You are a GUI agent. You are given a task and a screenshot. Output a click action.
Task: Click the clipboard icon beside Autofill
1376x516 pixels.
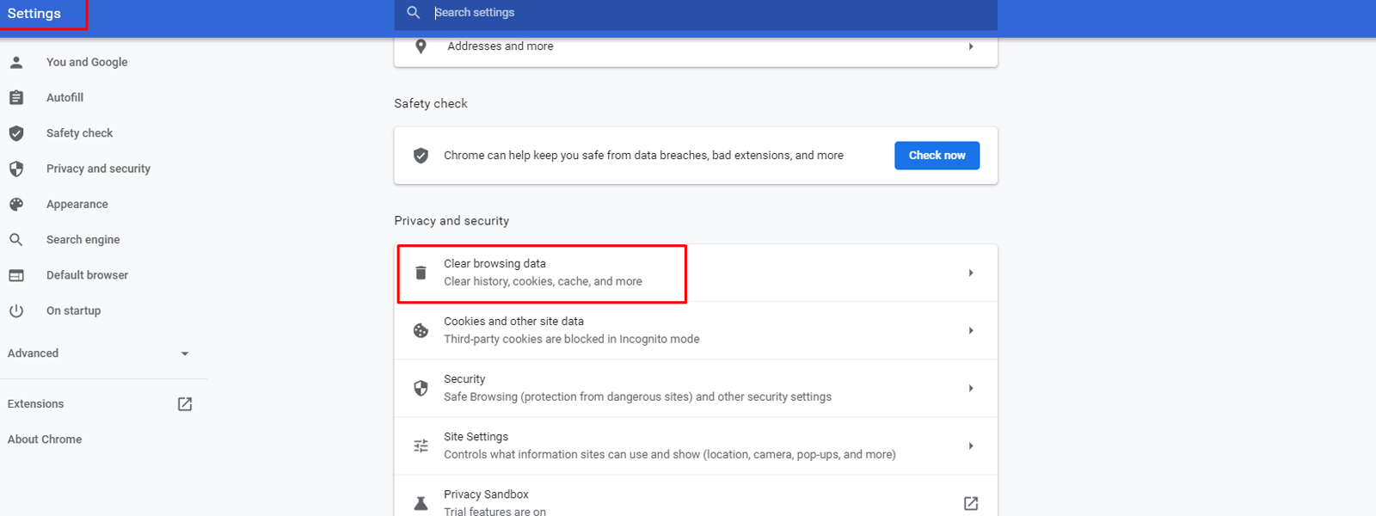[x=16, y=97]
